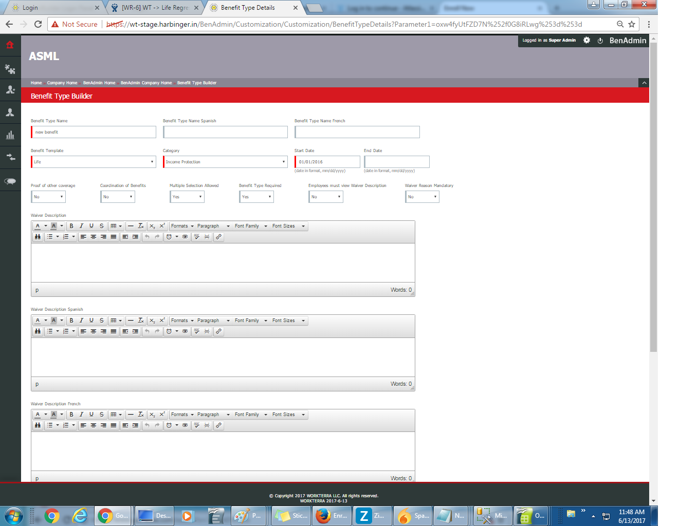Click the power logout icon beside BenAdmin

(x=600, y=41)
